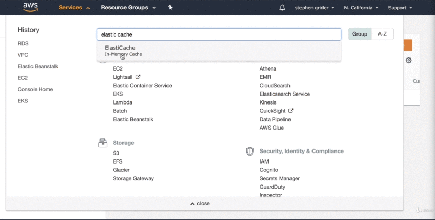Open the IAM service link
This screenshot has width=435, height=220.
pyautogui.click(x=264, y=161)
